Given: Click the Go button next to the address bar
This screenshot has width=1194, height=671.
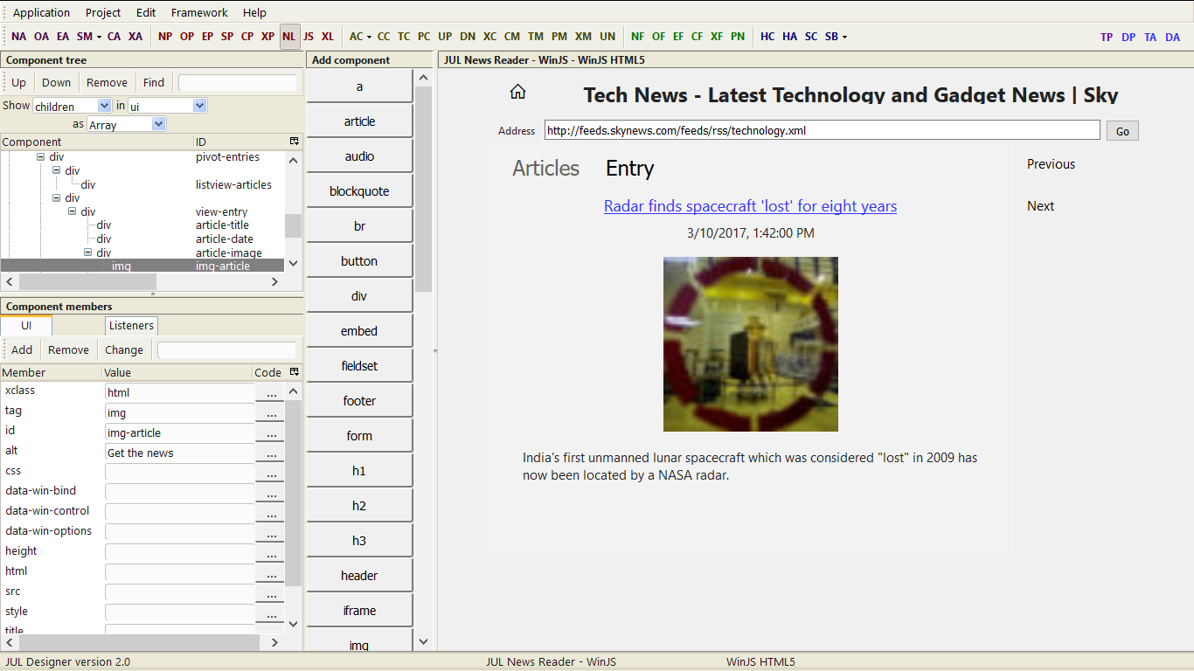Looking at the screenshot, I should coord(1122,129).
